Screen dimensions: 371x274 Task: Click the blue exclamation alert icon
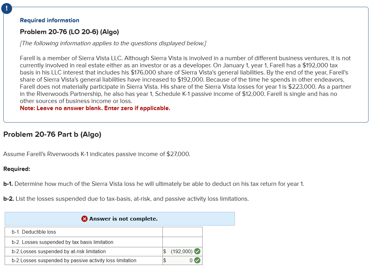click(x=7, y=8)
